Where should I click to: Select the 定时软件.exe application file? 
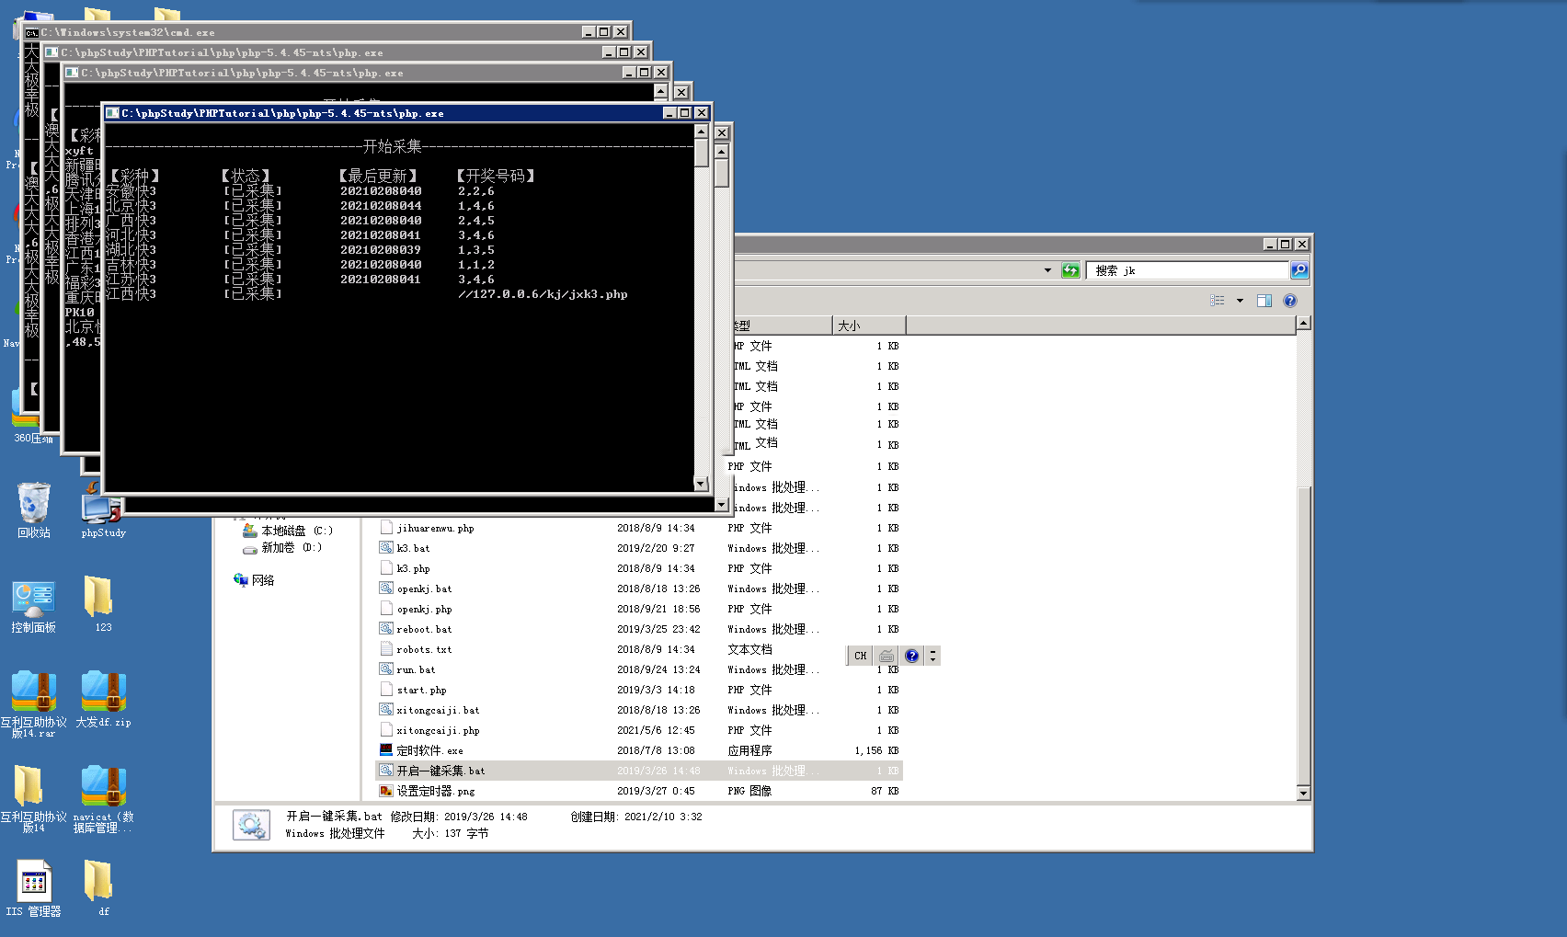(x=429, y=750)
